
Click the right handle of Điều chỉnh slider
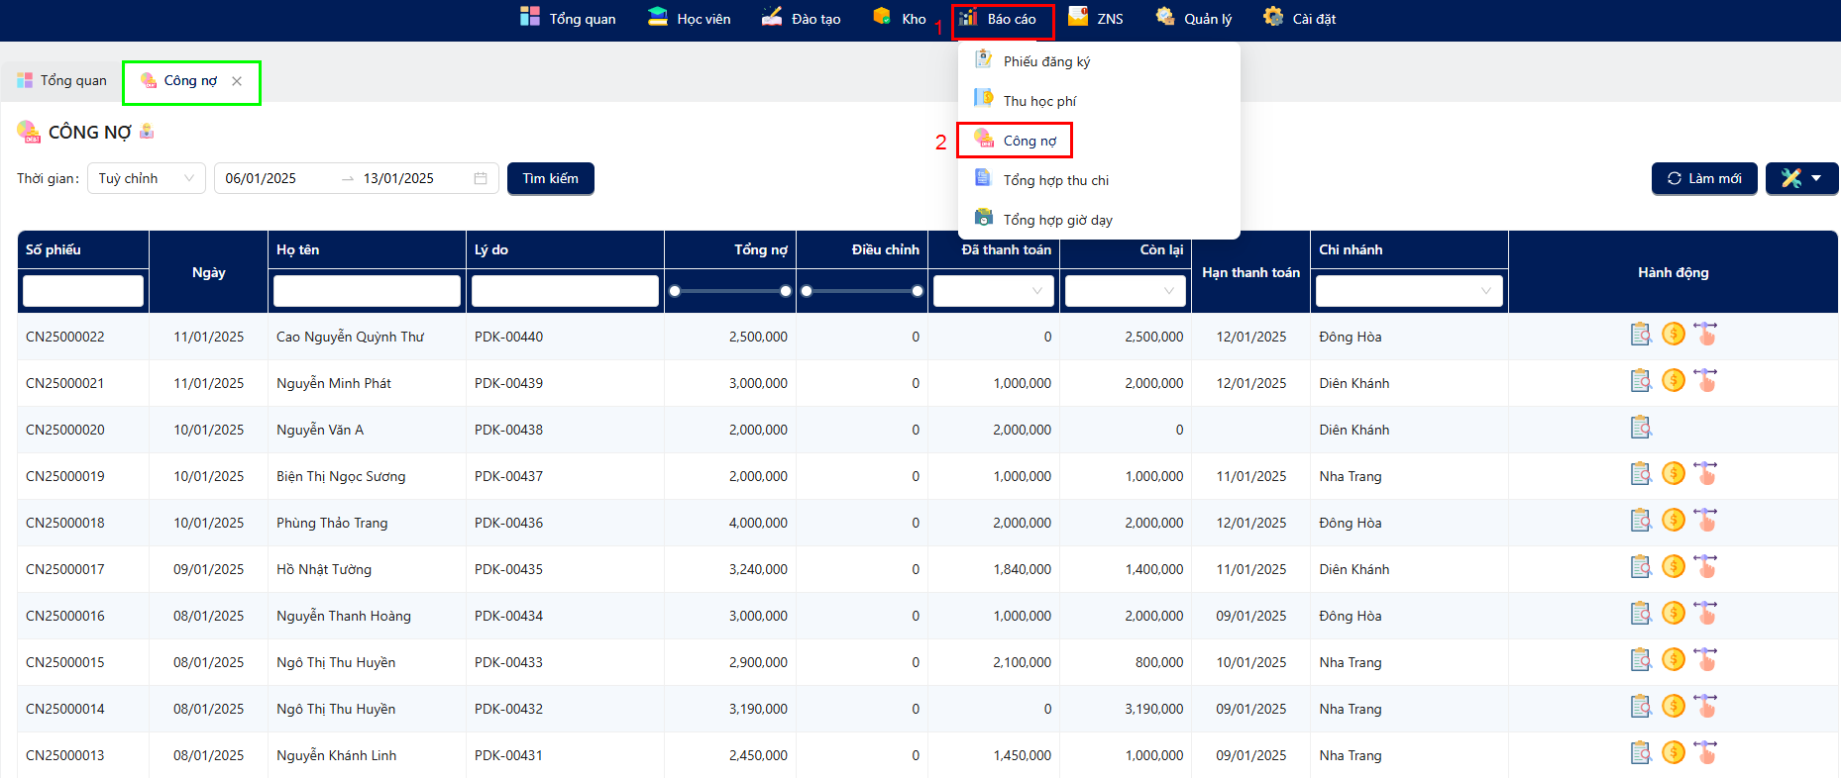[918, 291]
